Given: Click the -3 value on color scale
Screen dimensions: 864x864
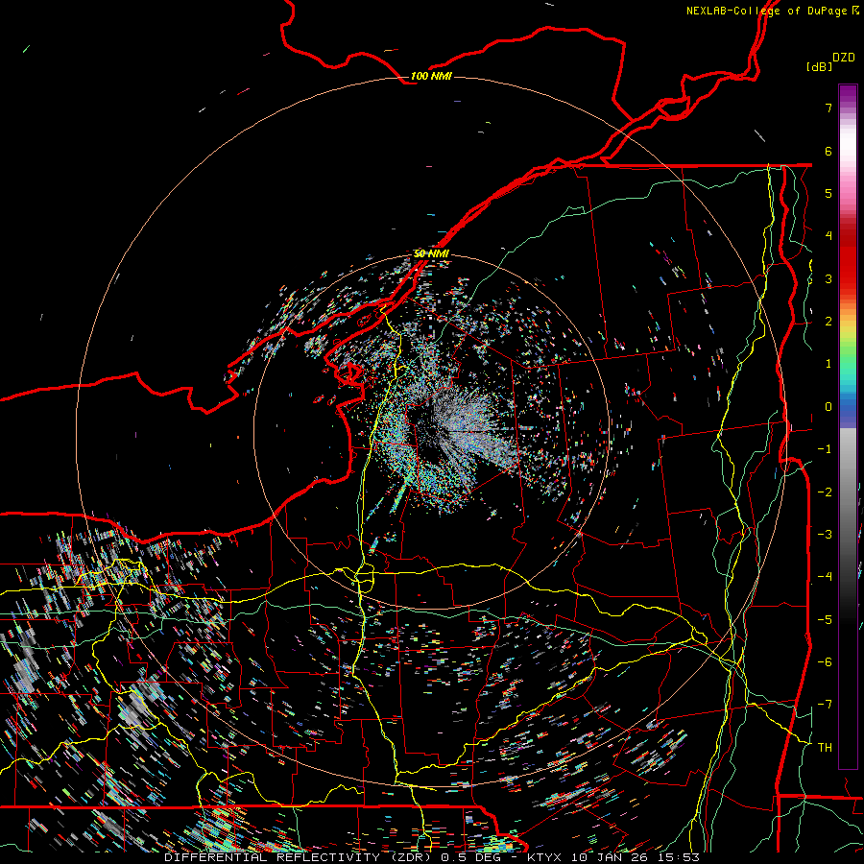Looking at the screenshot, I should (825, 534).
